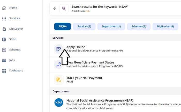Click the search results keyword heading
Viewport: 181px width, 112px height.
tap(100, 7)
